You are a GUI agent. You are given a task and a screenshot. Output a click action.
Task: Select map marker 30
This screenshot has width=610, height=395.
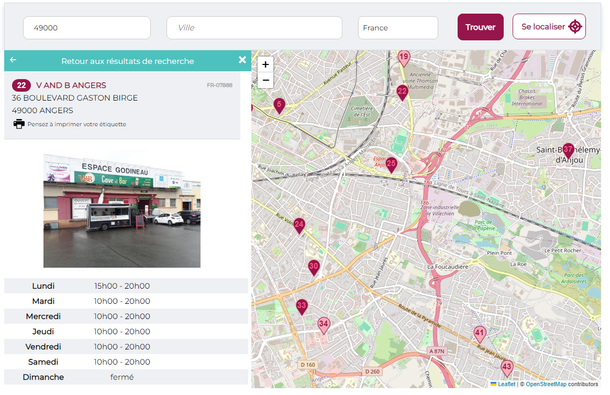[314, 268]
